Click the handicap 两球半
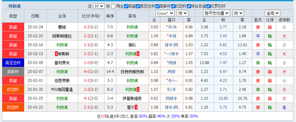The height and width of the screenshot is (122, 296). (x=172, y=98)
